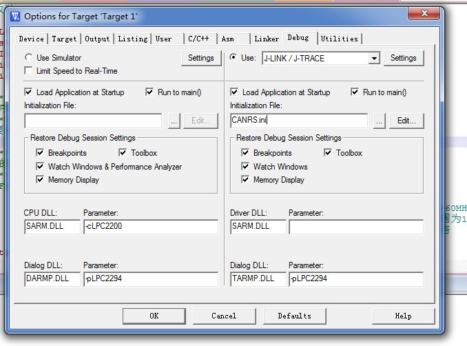
Task: Click the Driver DLL field SARM.DLL
Action: [258, 227]
